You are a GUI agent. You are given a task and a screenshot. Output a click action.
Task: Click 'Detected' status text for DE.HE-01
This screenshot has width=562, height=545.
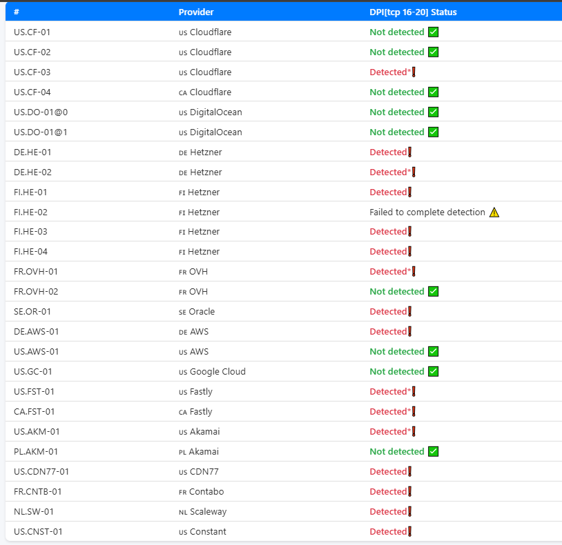click(x=388, y=152)
